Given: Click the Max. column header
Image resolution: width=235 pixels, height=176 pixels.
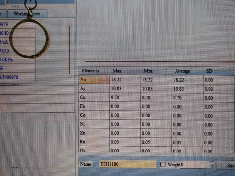Looking at the screenshot, I should tap(117, 71).
